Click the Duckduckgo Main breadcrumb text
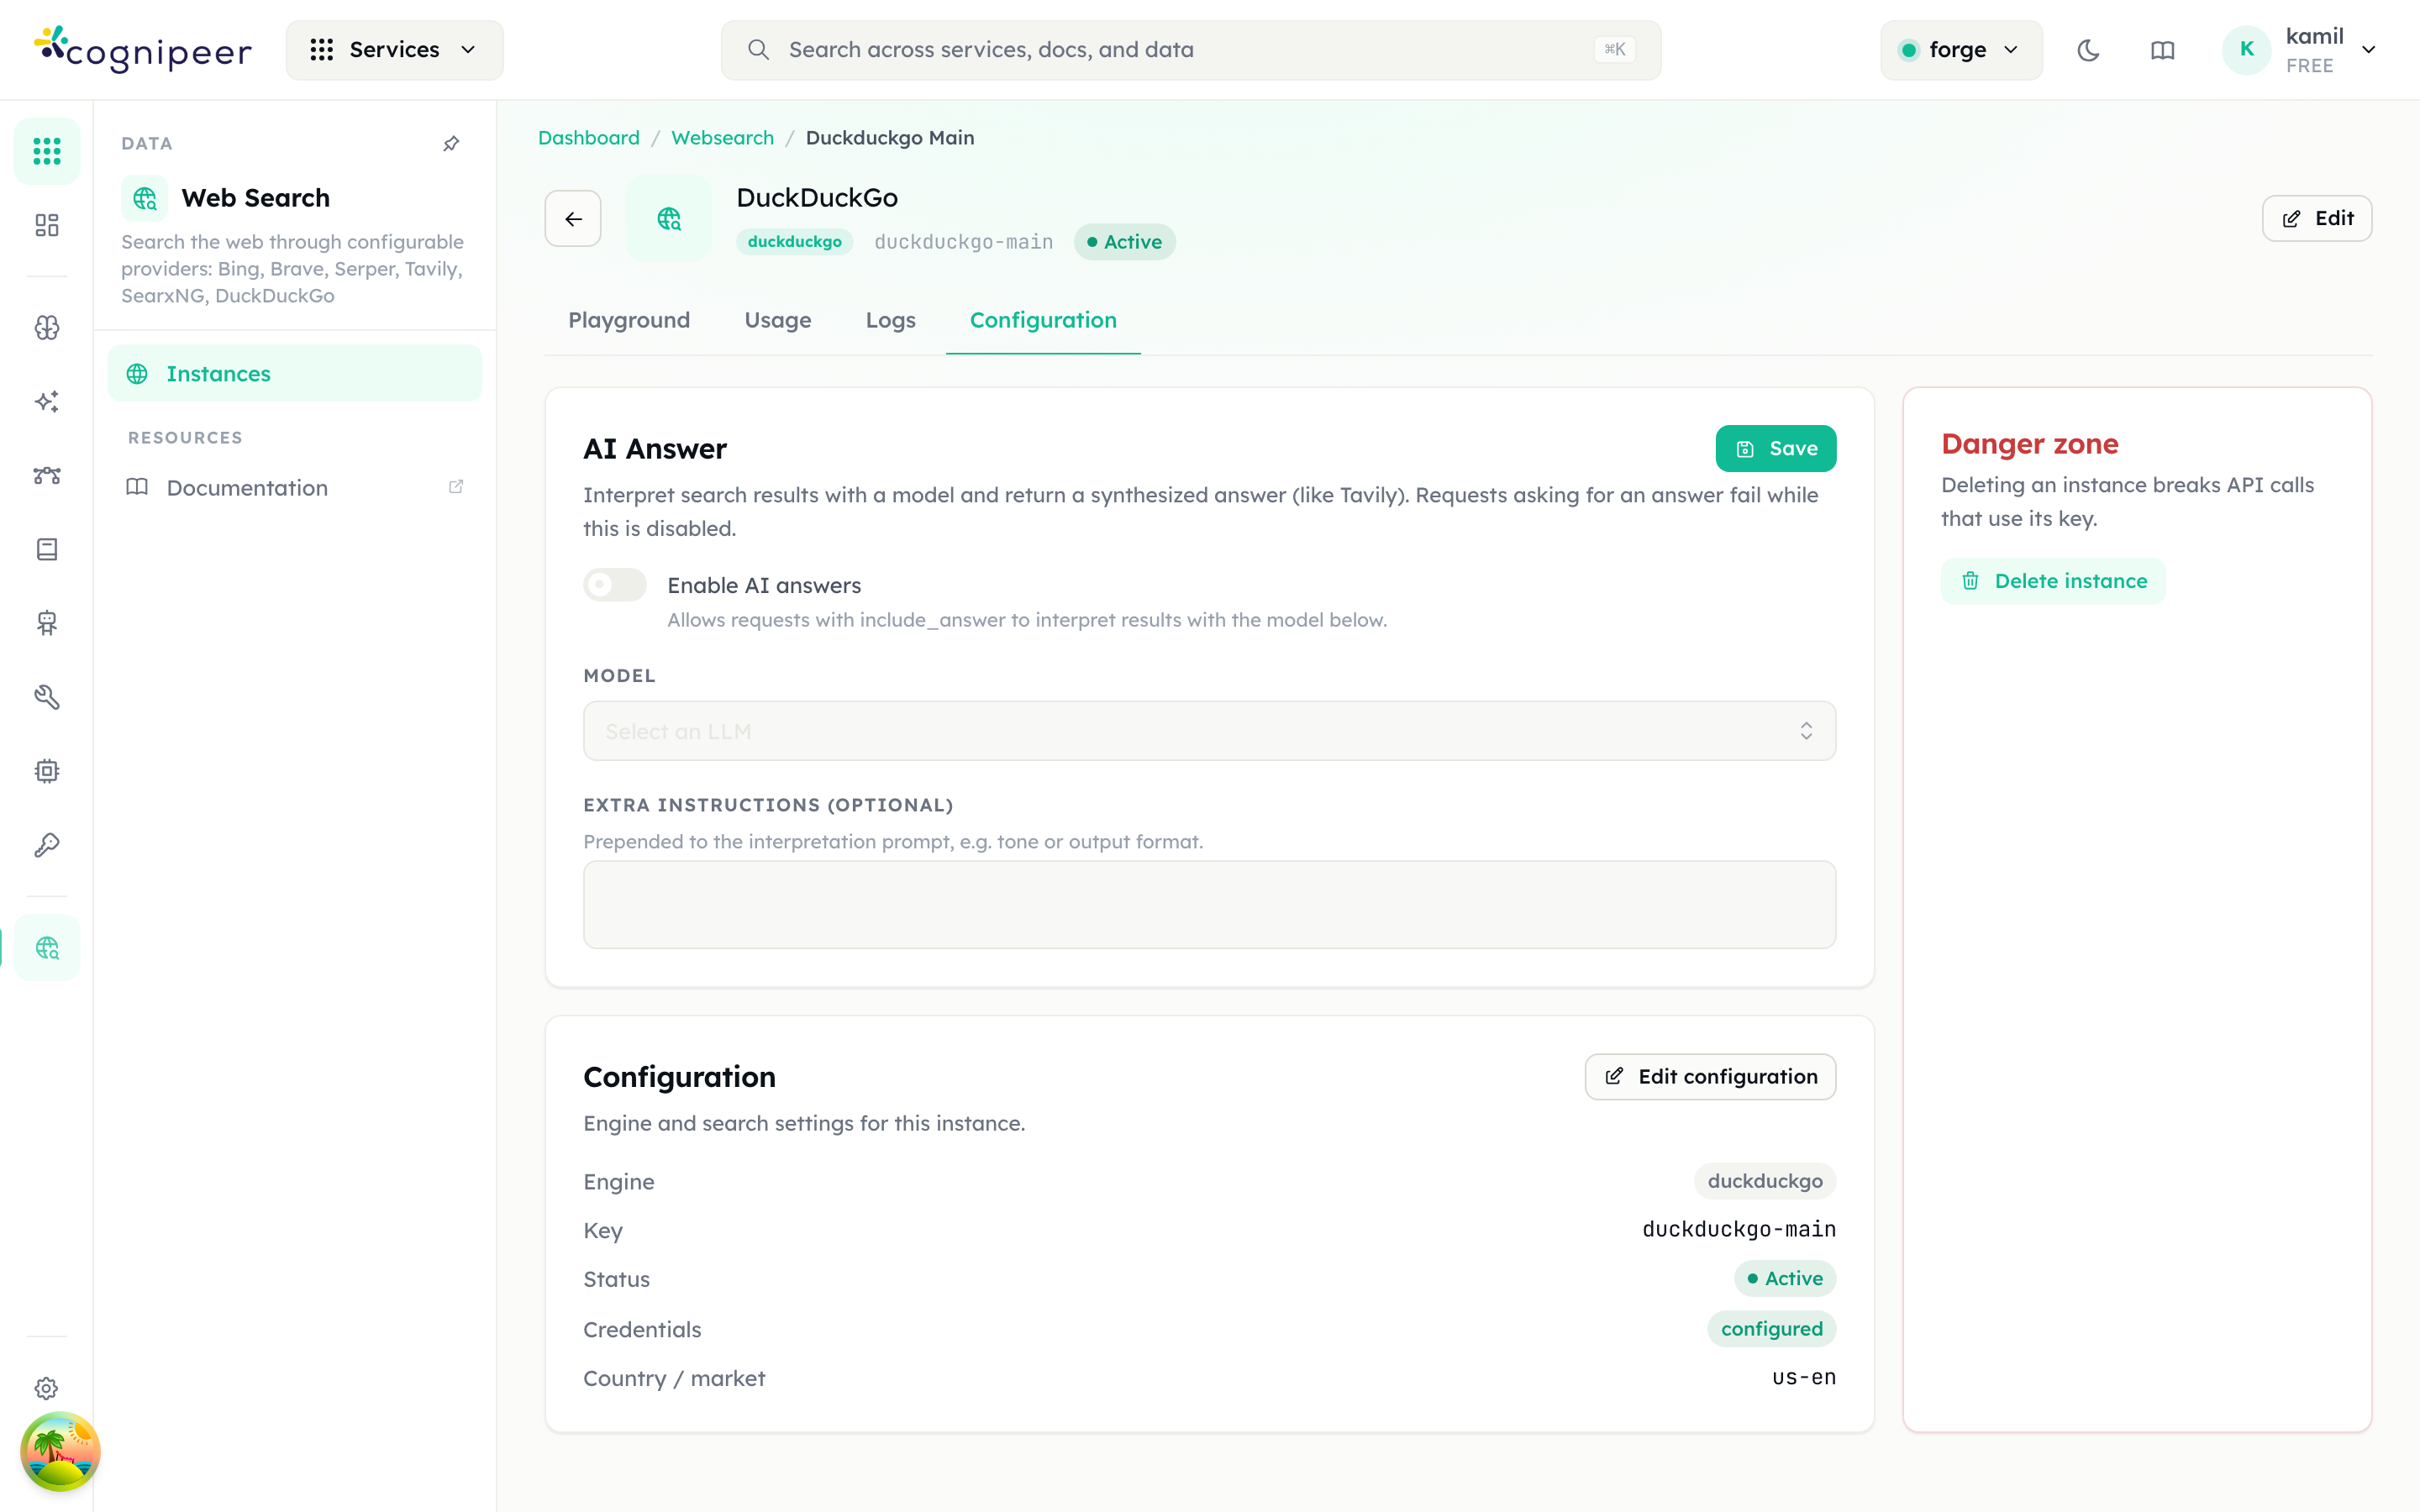 [890, 138]
